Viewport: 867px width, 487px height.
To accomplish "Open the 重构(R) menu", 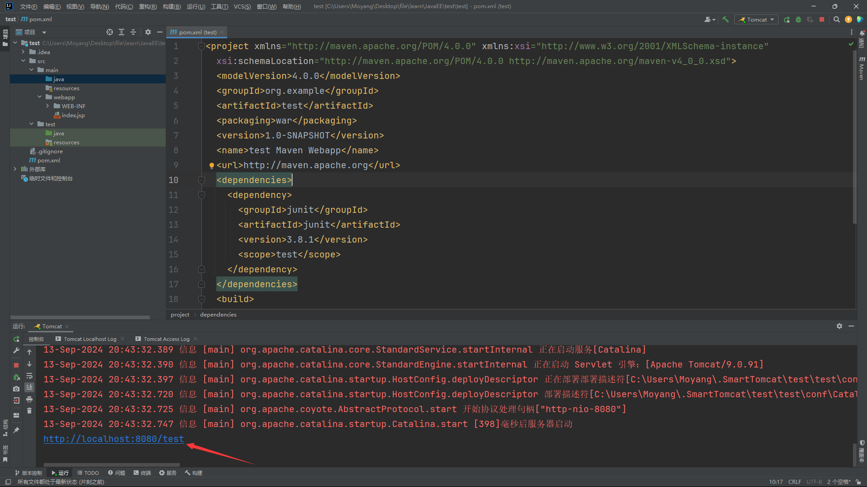I will [148, 6].
